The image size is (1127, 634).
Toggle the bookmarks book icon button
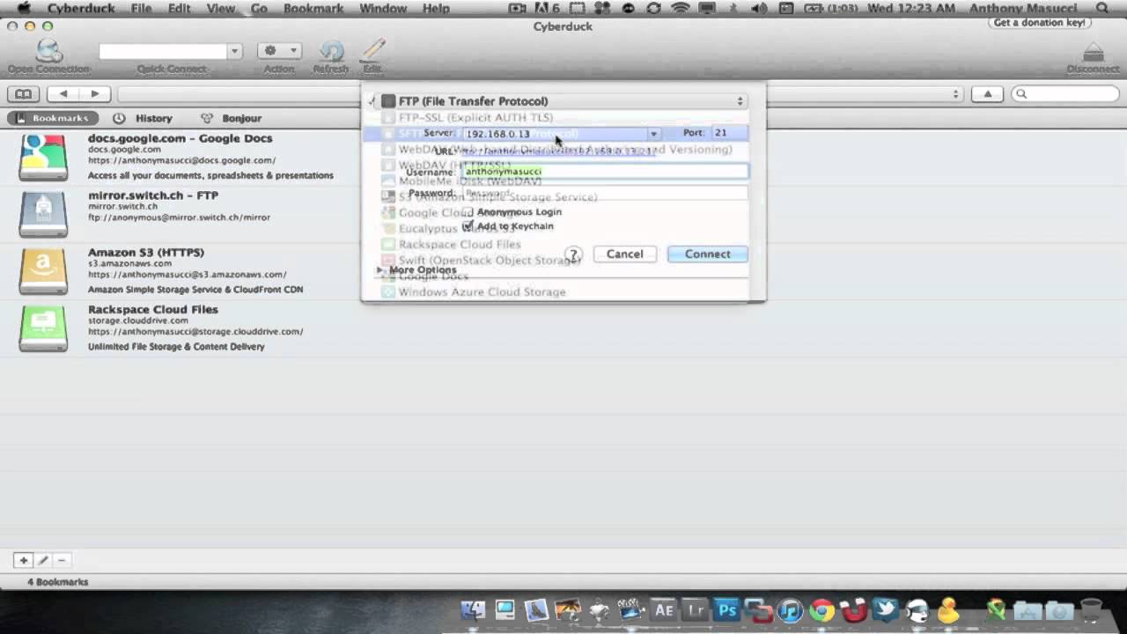click(x=24, y=93)
